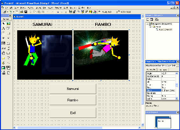Select the Label control tool

tap(3, 28)
